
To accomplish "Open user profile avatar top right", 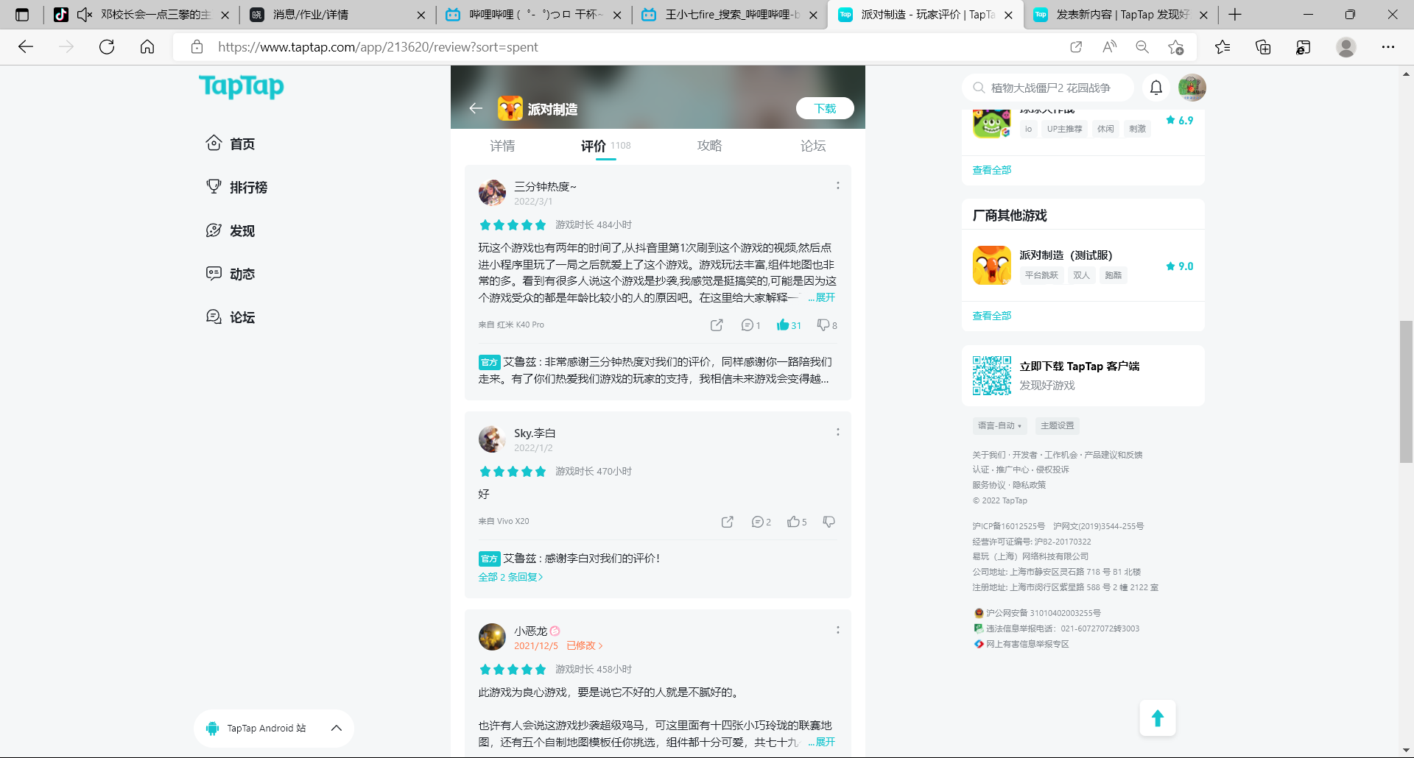I will 1192,88.
